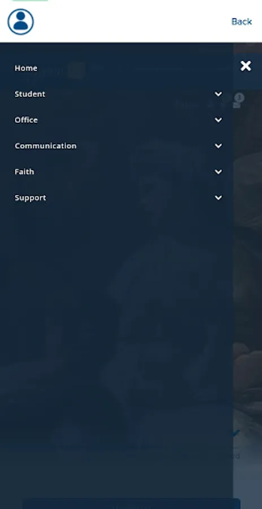Expand the Support section chevron
This screenshot has width=262, height=509.
click(x=218, y=198)
